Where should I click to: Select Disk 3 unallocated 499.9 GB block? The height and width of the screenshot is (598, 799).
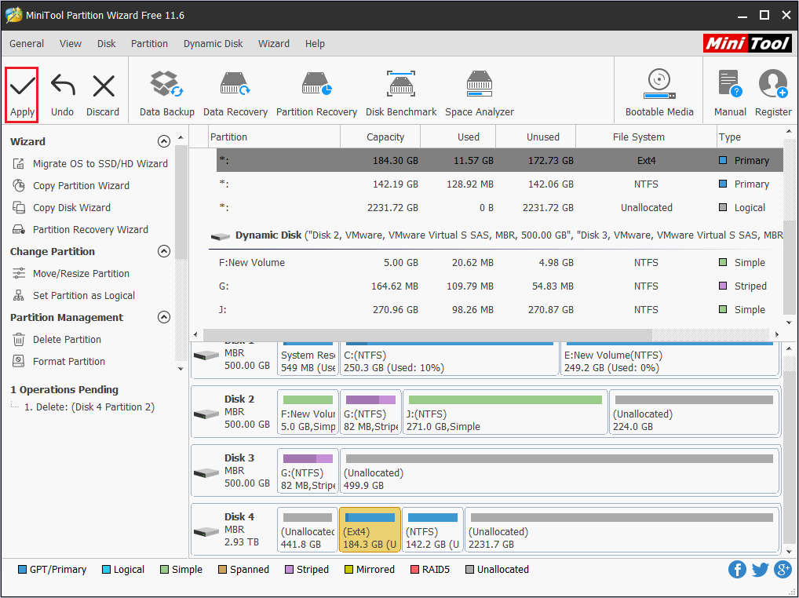[x=560, y=471]
